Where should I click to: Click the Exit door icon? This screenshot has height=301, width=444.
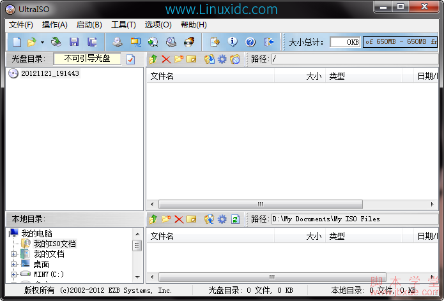(268, 42)
